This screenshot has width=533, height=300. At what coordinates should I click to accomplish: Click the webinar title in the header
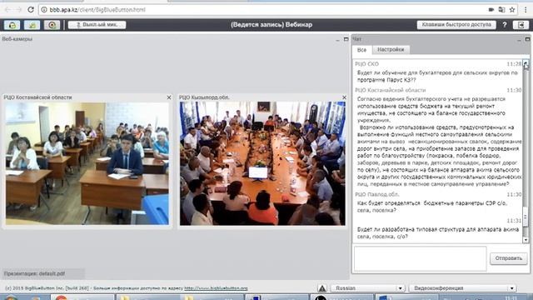point(271,25)
